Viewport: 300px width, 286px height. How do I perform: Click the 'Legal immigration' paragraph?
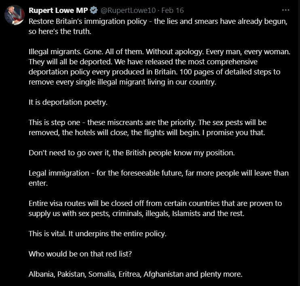coord(158,173)
